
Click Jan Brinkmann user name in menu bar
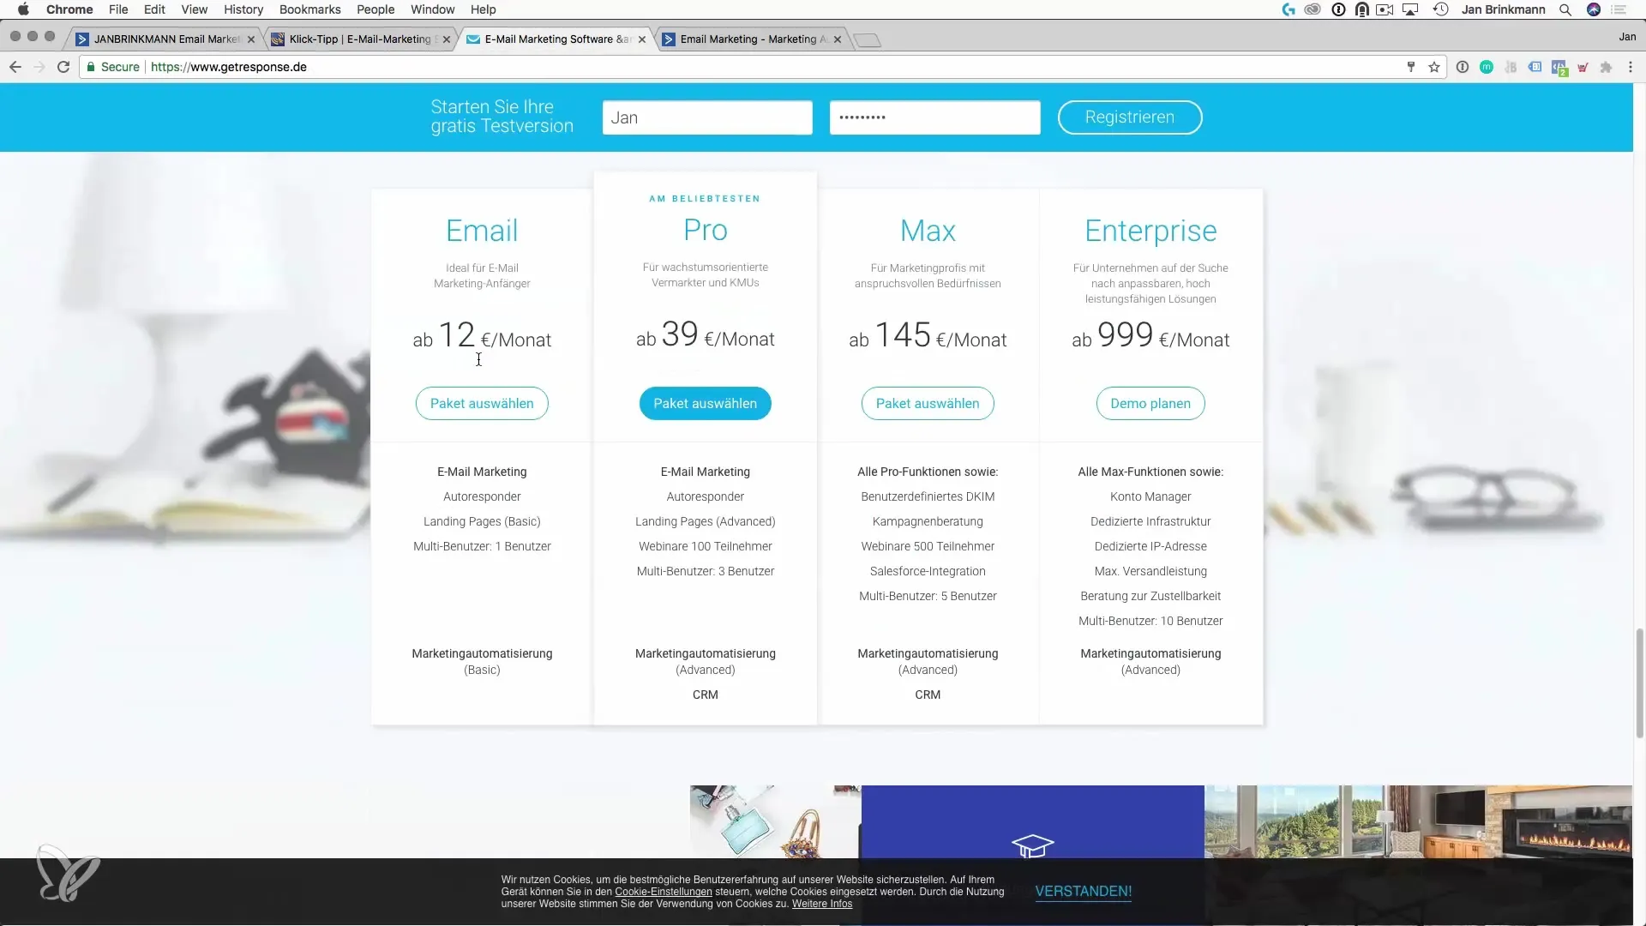[x=1503, y=9]
